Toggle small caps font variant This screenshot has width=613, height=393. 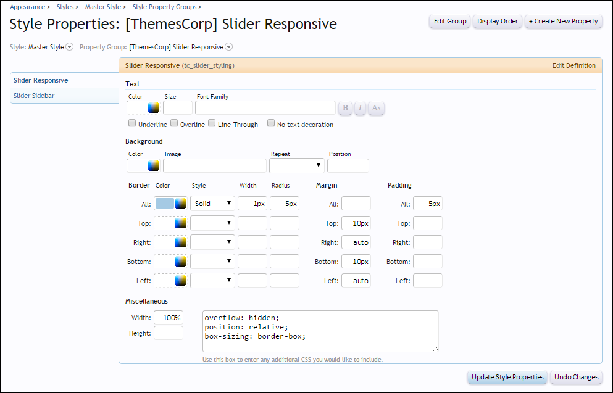[376, 108]
